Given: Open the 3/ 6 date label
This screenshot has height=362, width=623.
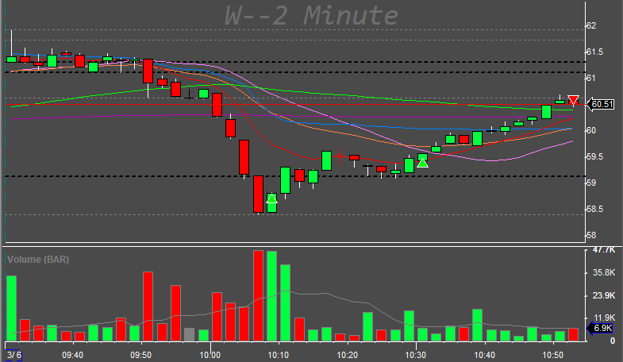Looking at the screenshot, I should (x=14, y=355).
